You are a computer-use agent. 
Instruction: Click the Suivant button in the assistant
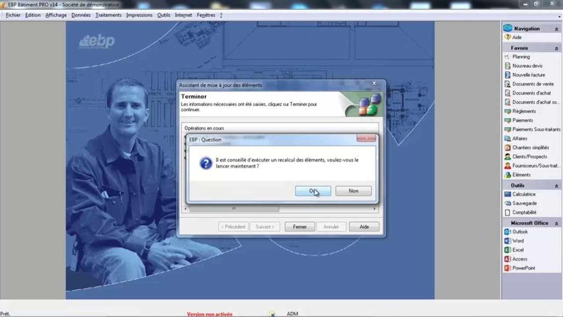pos(265,227)
